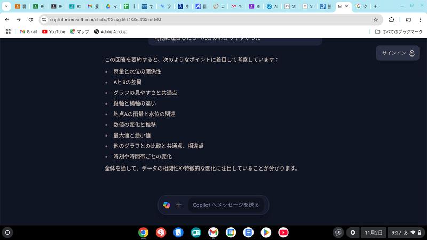
Task: Launch YouTube from the shelf
Action: click(x=283, y=233)
